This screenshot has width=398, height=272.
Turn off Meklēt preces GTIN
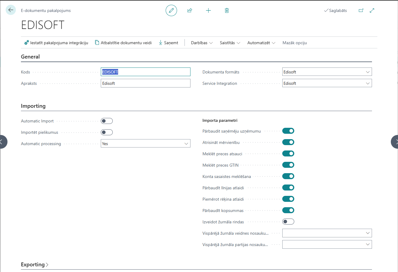[288, 165]
